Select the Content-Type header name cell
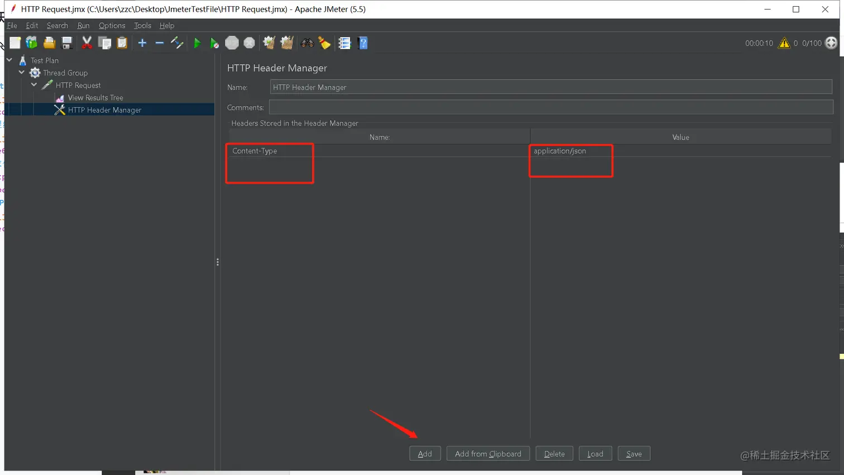844x475 pixels. click(x=379, y=151)
